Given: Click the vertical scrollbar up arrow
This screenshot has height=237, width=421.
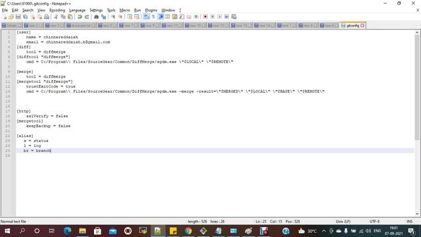Looking at the screenshot, I should tap(417, 32).
